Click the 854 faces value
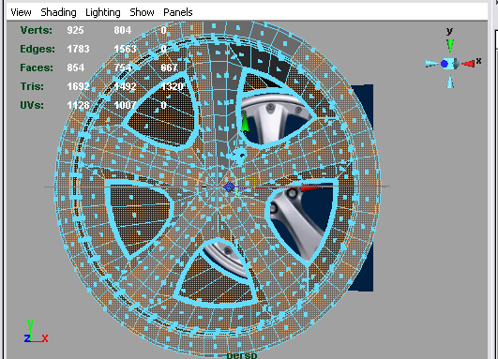498x359 pixels. coord(76,67)
